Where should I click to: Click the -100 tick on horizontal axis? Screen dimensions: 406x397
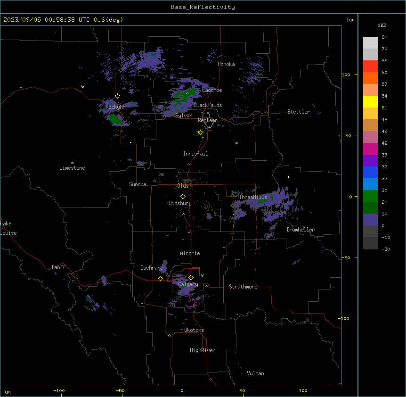(59, 390)
